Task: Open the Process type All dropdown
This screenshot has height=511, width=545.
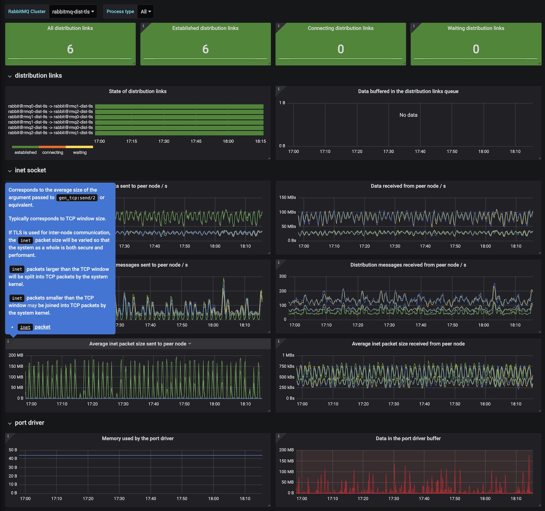Action: click(x=146, y=11)
